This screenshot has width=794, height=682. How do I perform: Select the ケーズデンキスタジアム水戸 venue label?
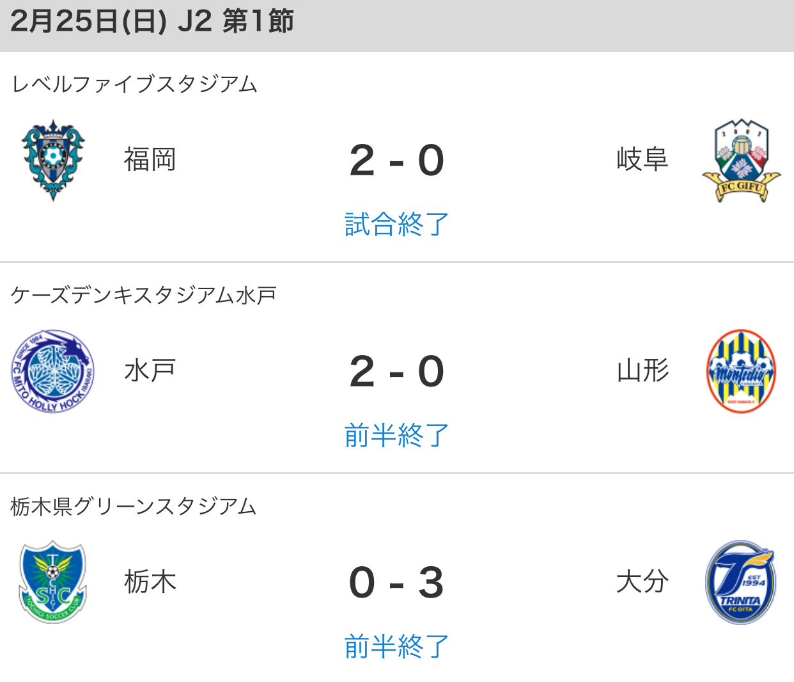[144, 295]
